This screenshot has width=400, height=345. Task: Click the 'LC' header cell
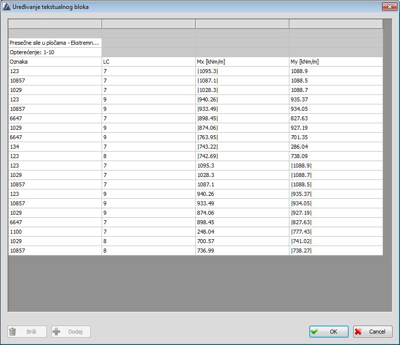click(149, 62)
